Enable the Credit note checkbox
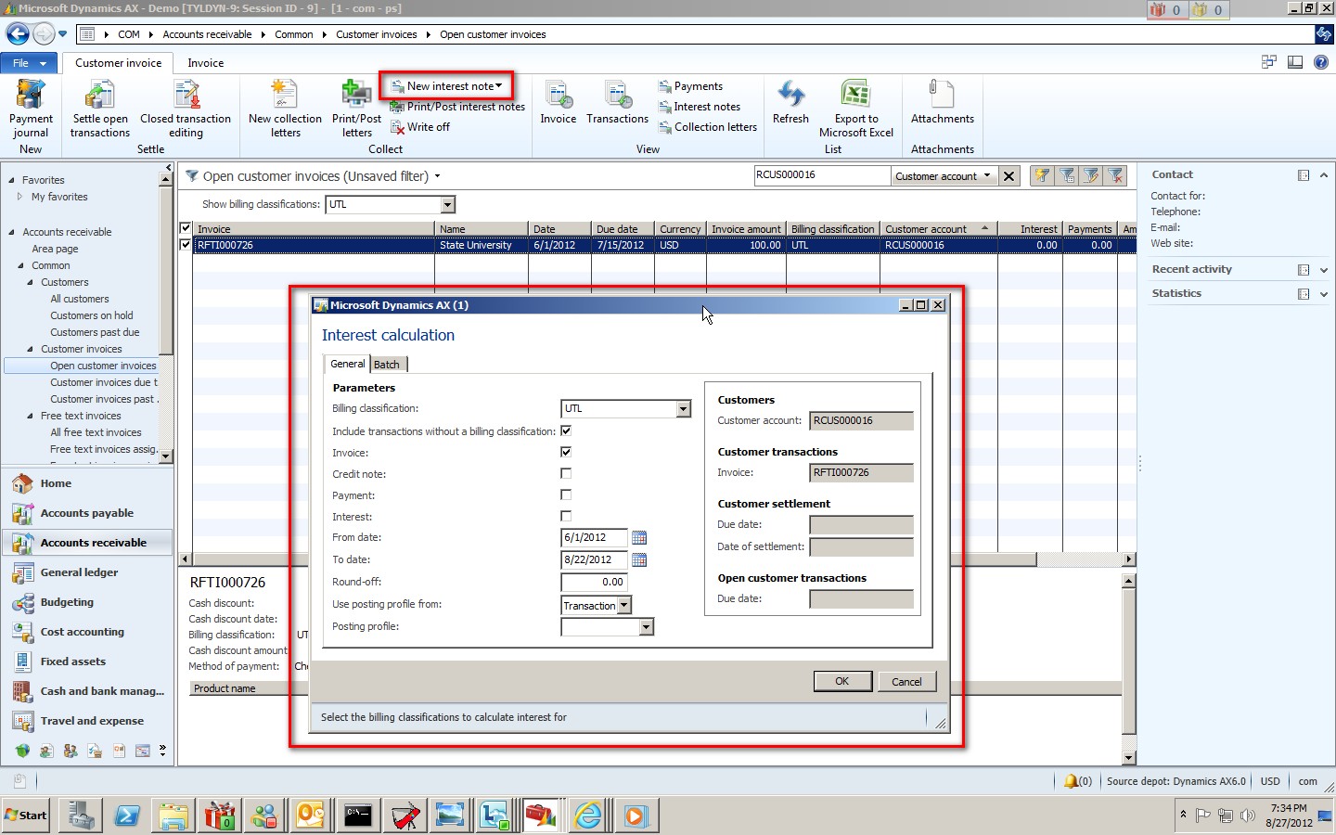 click(x=566, y=474)
